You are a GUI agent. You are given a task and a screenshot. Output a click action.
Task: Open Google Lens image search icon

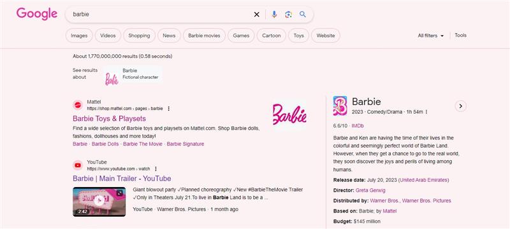coord(289,14)
